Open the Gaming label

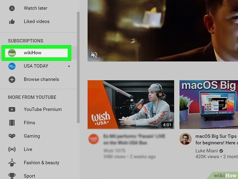tap(32, 136)
